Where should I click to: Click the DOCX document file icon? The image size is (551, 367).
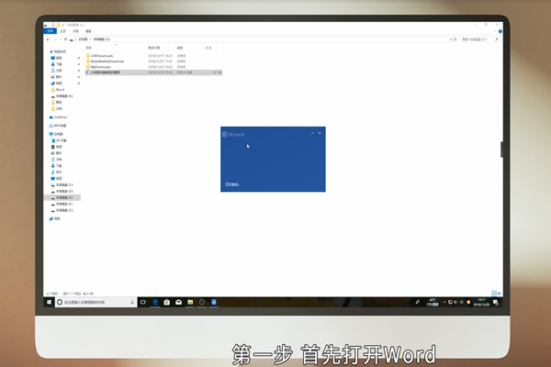87,72
